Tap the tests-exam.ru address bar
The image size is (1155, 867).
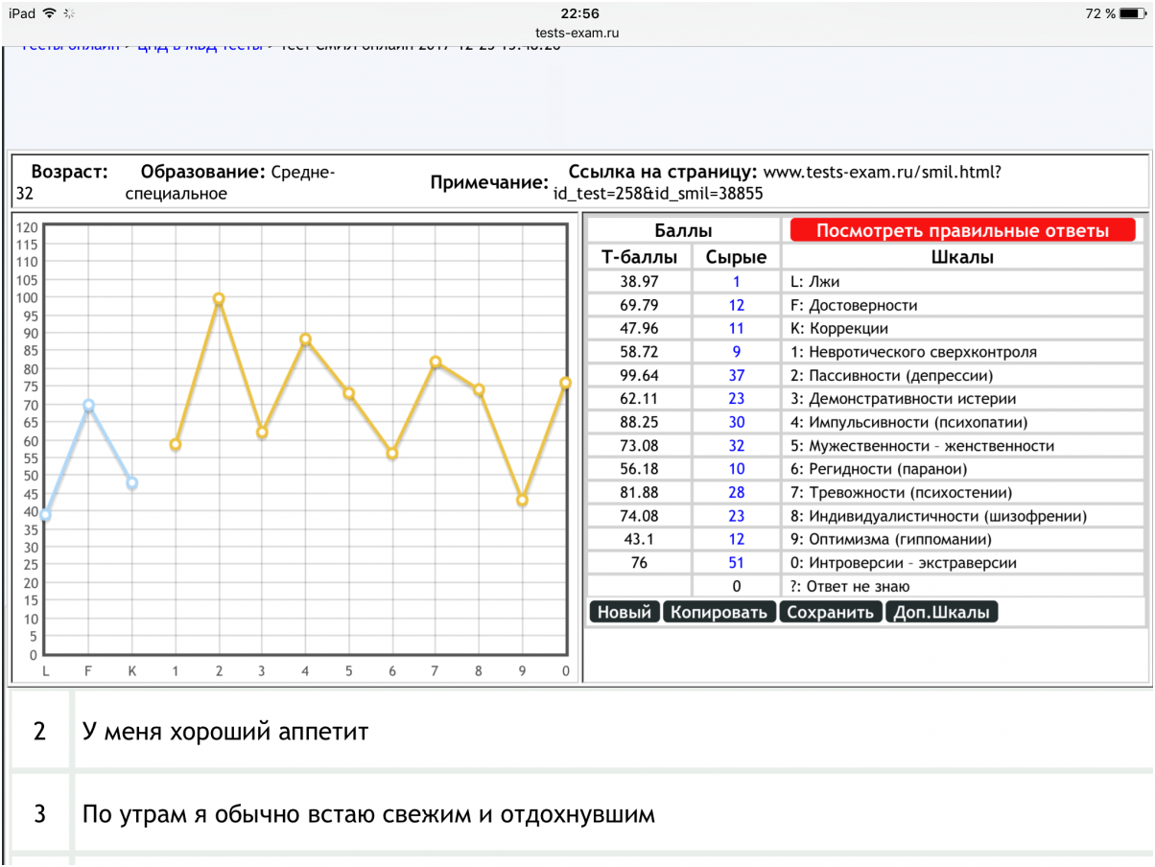tap(577, 33)
